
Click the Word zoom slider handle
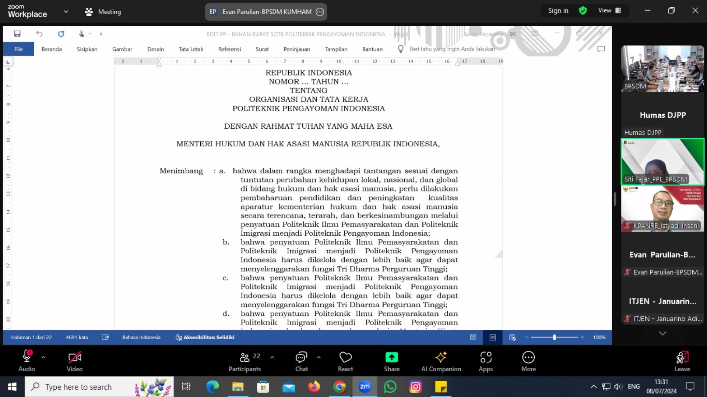tap(554, 337)
